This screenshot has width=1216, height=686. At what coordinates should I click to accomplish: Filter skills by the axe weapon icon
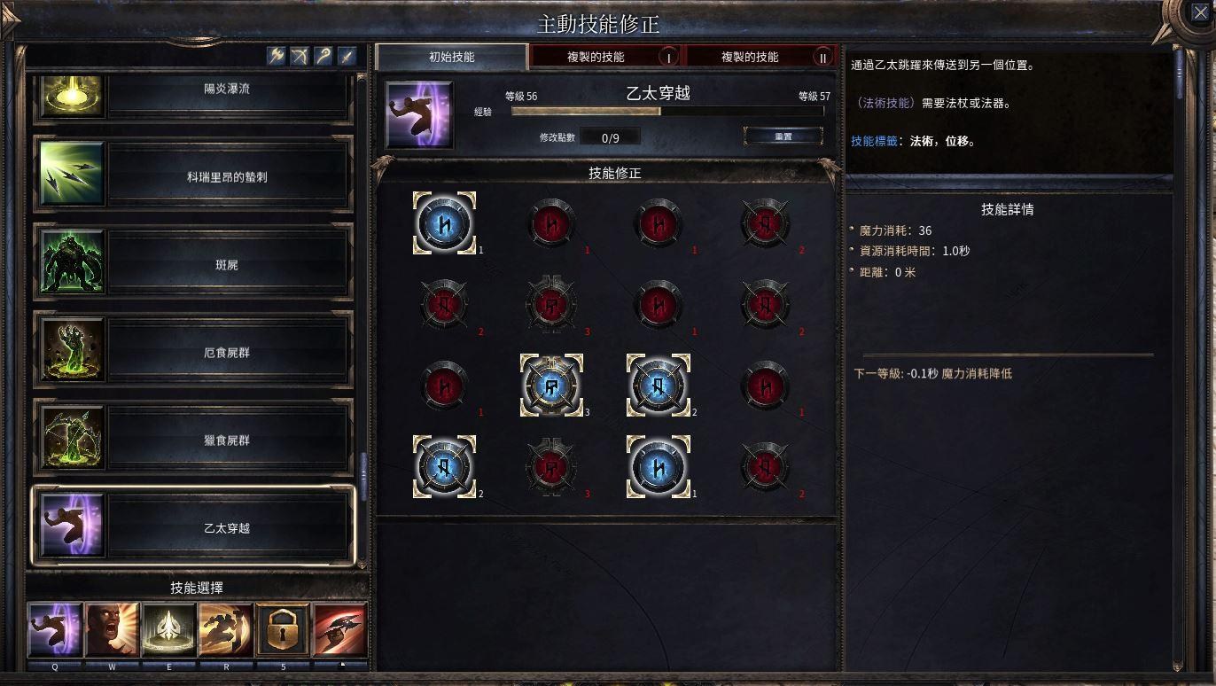coord(277,55)
